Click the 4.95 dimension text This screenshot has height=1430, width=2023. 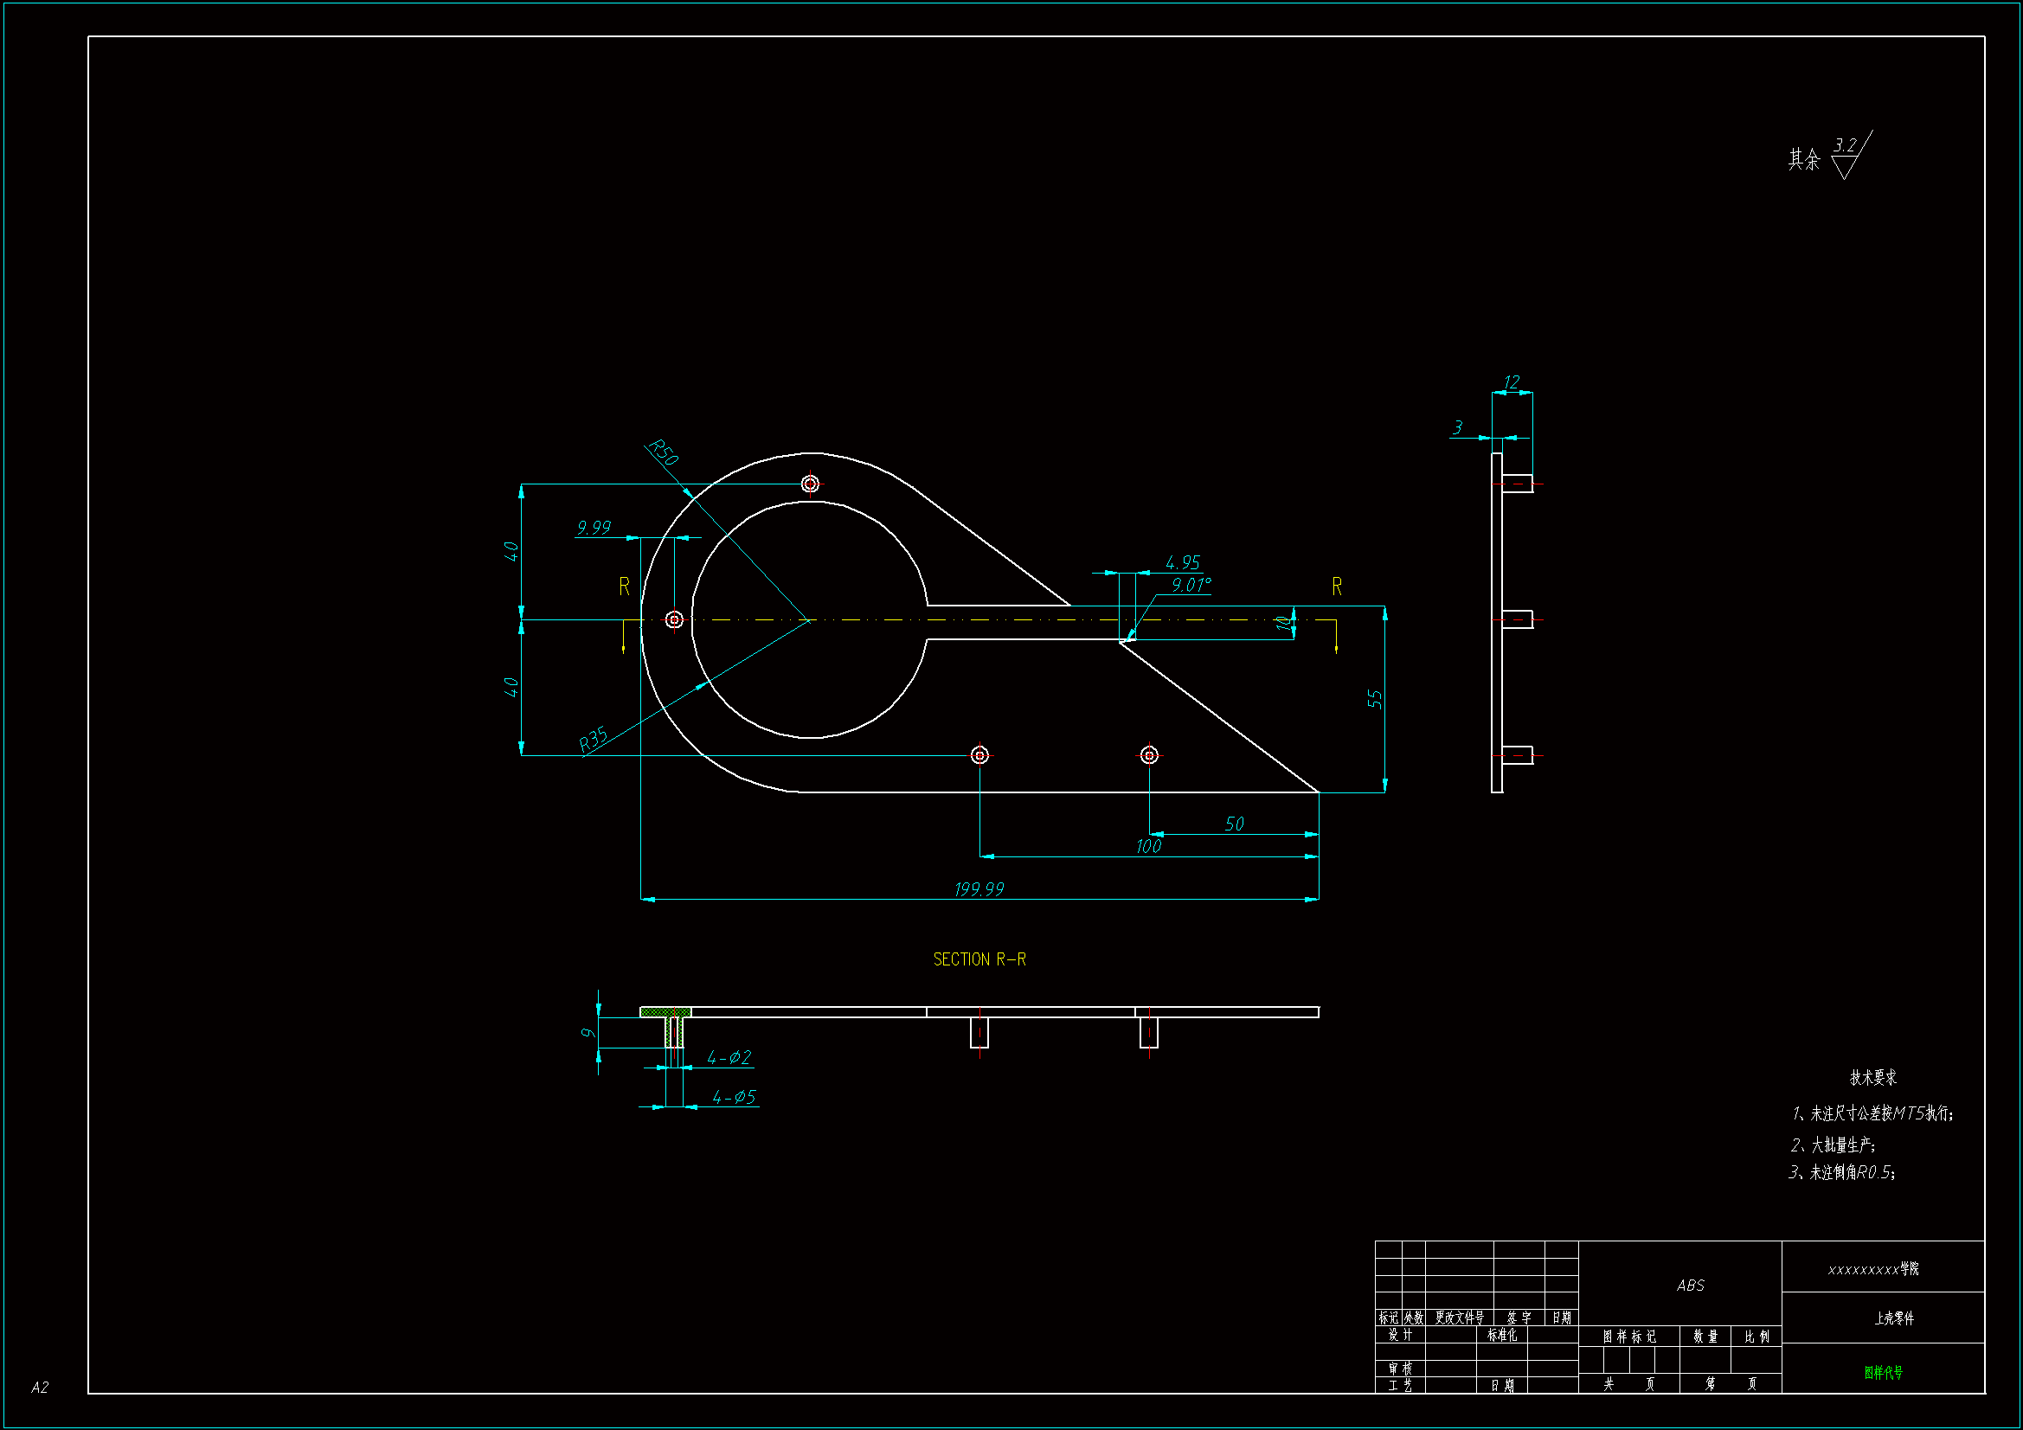click(x=1182, y=562)
